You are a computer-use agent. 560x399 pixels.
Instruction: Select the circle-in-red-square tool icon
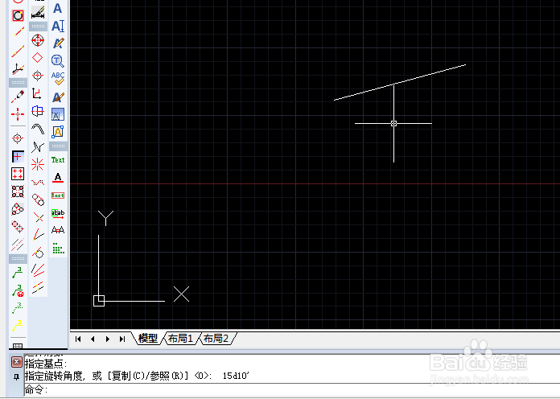coord(18,15)
